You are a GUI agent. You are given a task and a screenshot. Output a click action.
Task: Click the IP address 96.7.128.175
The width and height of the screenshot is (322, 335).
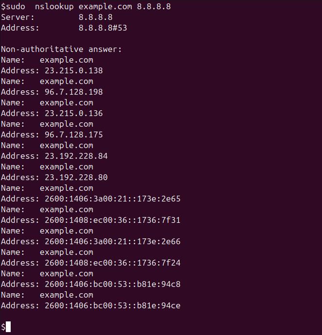pyautogui.click(x=73, y=134)
